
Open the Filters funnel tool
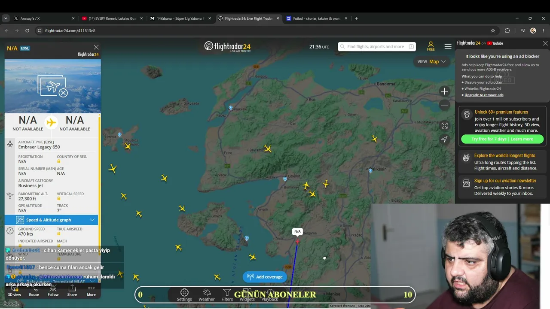(x=227, y=295)
